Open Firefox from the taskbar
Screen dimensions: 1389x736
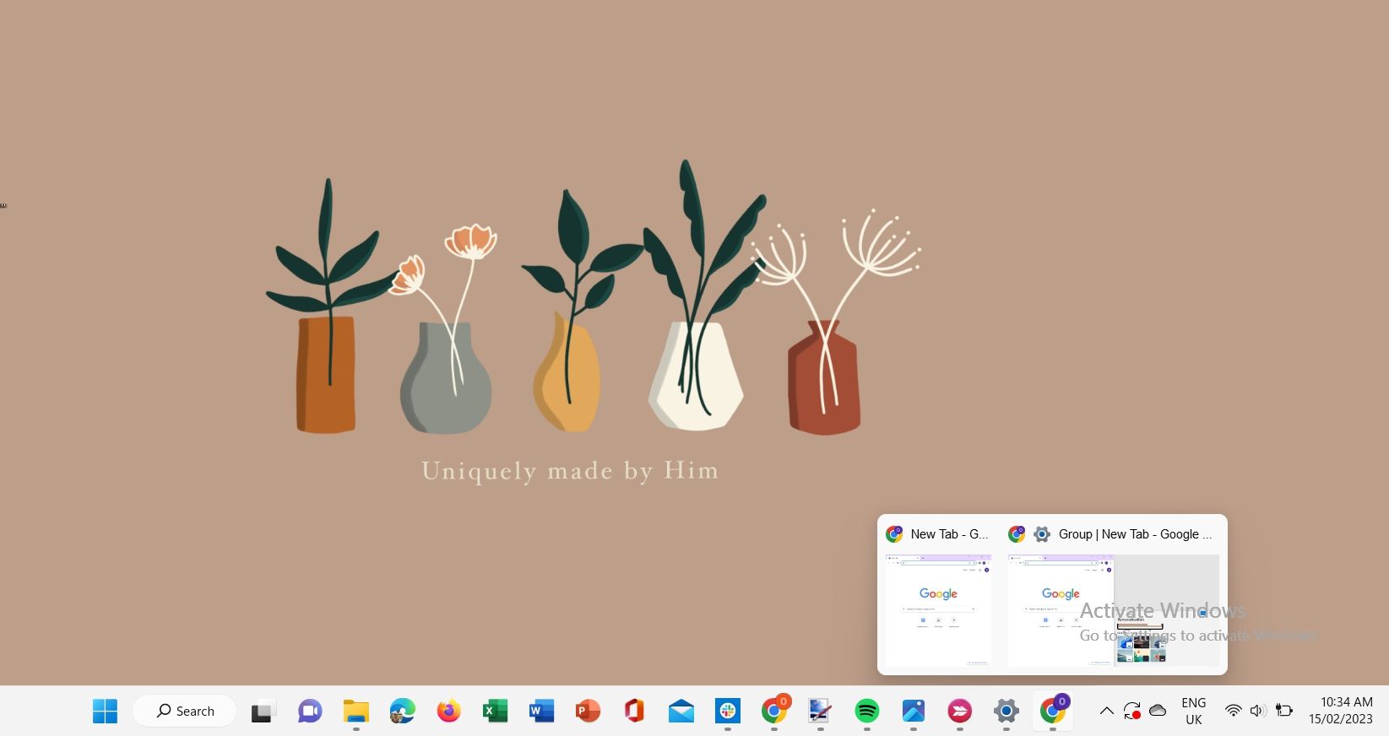449,712
